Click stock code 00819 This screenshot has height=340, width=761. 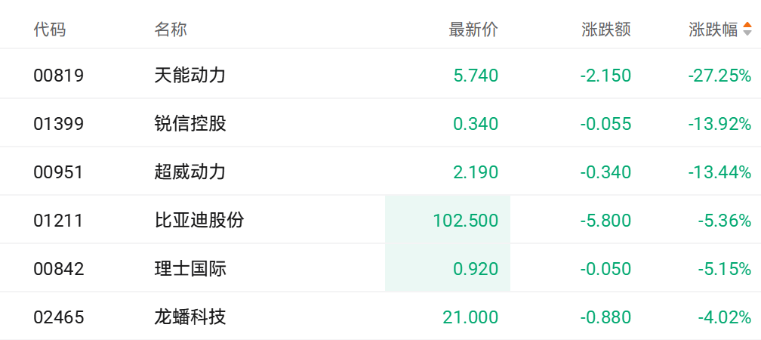58,76
